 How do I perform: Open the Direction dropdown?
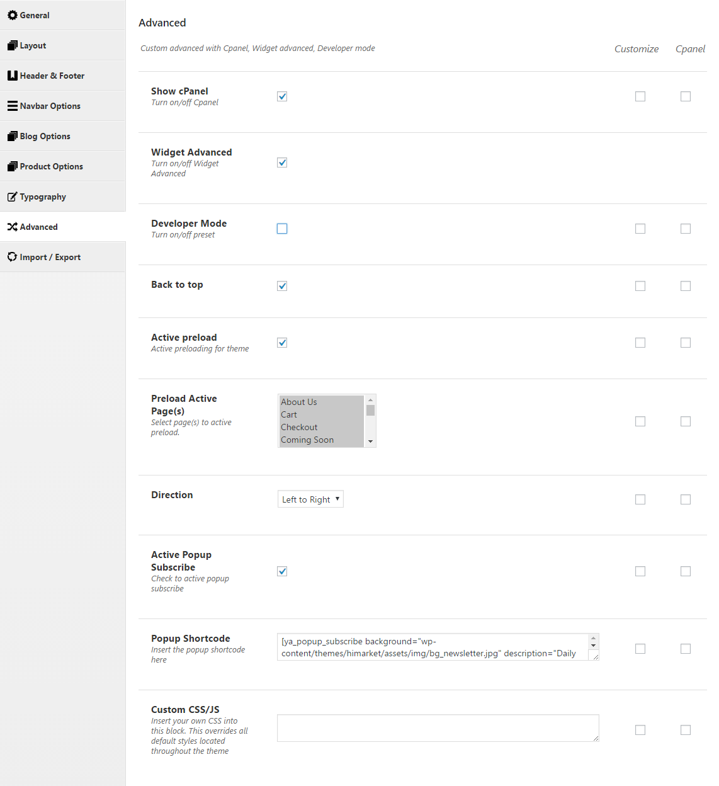point(310,499)
